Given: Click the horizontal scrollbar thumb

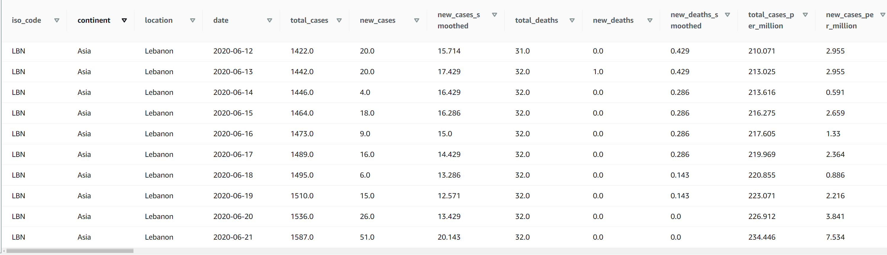Looking at the screenshot, I should click(x=70, y=251).
